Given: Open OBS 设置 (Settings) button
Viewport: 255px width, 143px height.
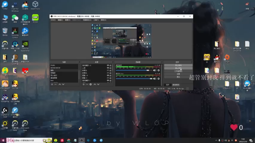Looking at the screenshot, I should (178, 74).
